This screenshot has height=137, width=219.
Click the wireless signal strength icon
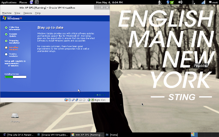[x=203, y=2]
